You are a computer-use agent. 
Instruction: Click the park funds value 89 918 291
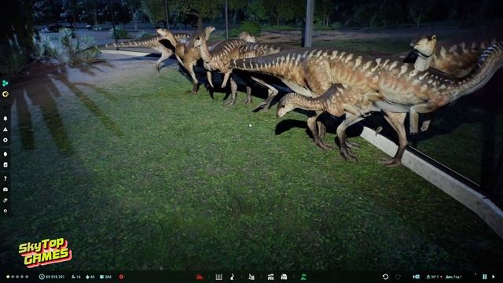tap(52, 277)
